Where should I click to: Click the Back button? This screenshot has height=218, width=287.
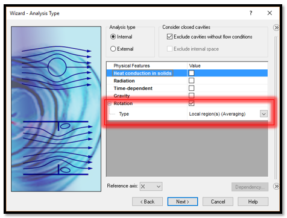pyautogui.click(x=147, y=202)
